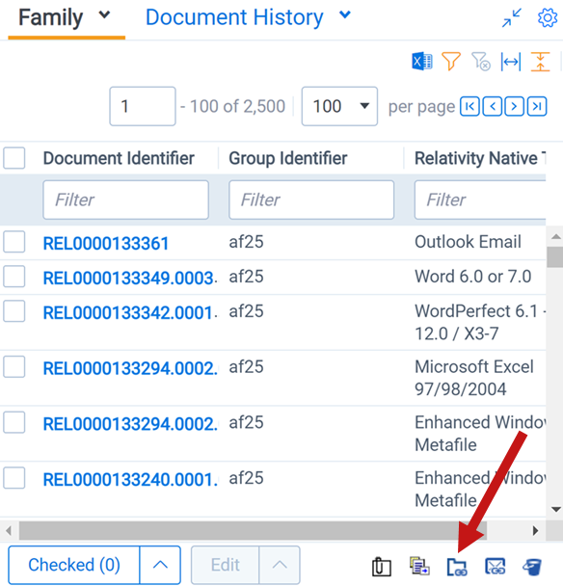
Task: Select the Family tab
Action: [50, 17]
